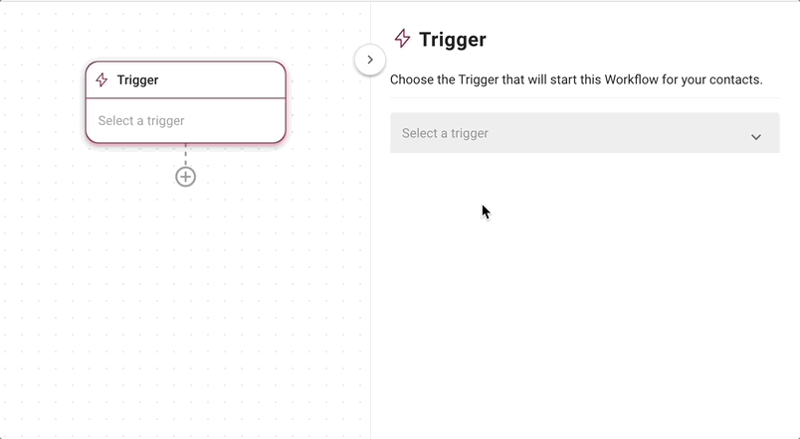800x439 pixels.
Task: Click the Select a trigger placeholder in panel
Action: [445, 133]
